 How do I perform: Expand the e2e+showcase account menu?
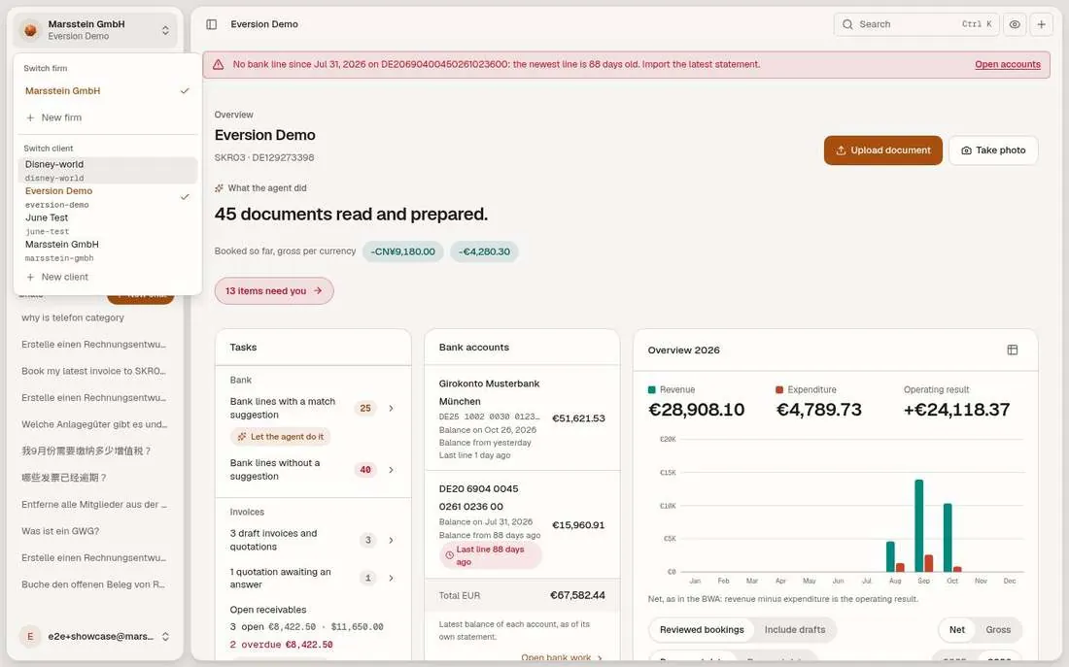coord(95,636)
